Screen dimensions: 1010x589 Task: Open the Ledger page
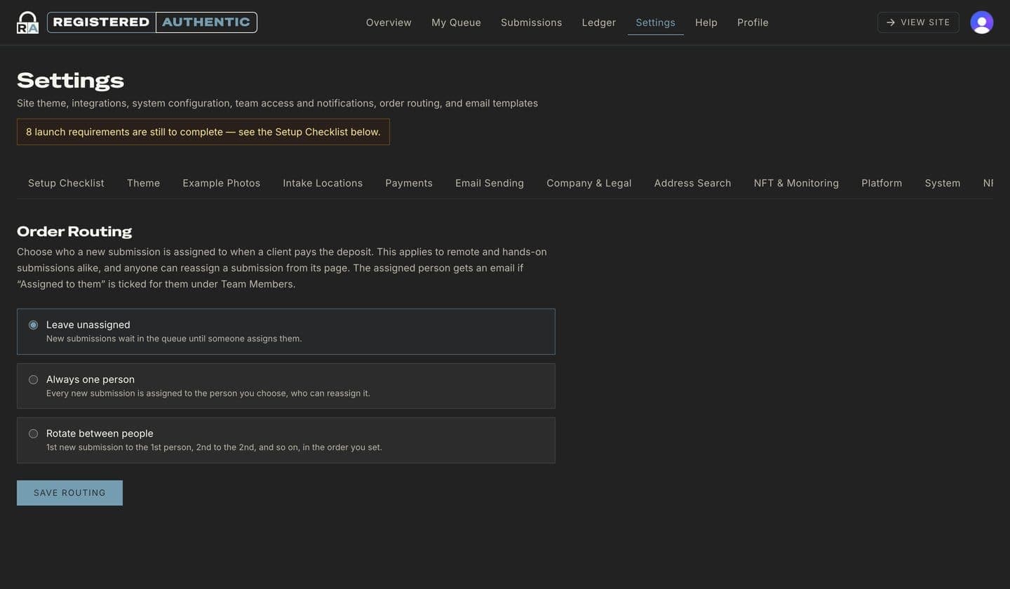tap(599, 22)
